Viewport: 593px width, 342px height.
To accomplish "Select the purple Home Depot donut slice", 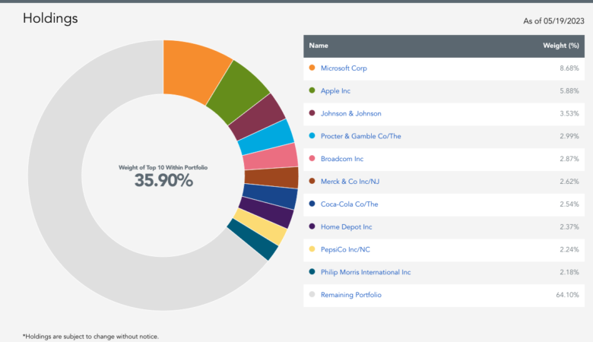I will (267, 213).
